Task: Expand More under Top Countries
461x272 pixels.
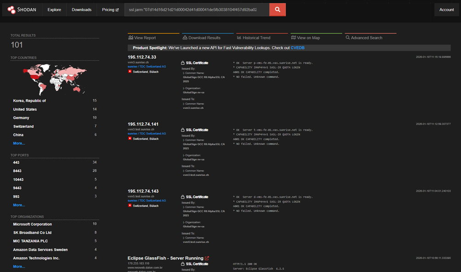Action: pos(19,143)
